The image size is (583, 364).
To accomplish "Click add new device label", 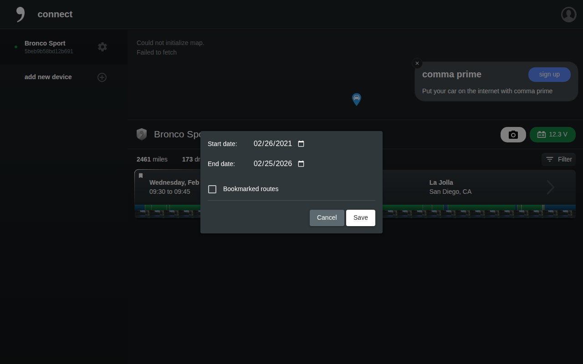I will pyautogui.click(x=48, y=77).
